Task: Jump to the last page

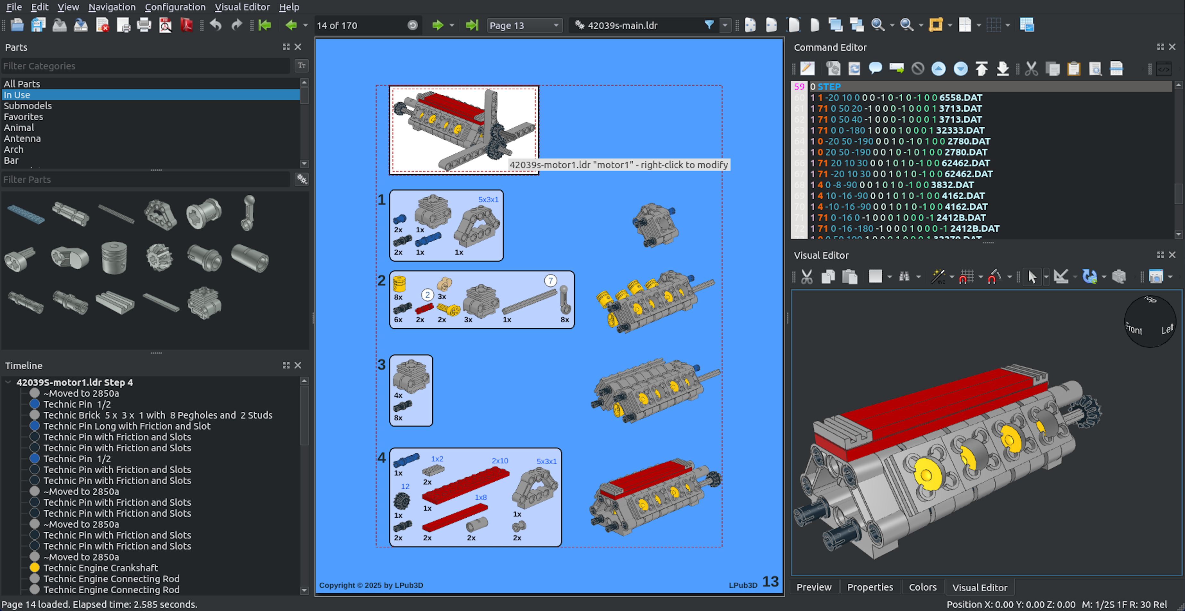Action: coord(471,25)
